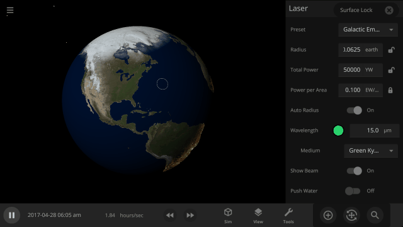Click the camera target reset icon
Screen dimensions: 403x227
(x=351, y=215)
